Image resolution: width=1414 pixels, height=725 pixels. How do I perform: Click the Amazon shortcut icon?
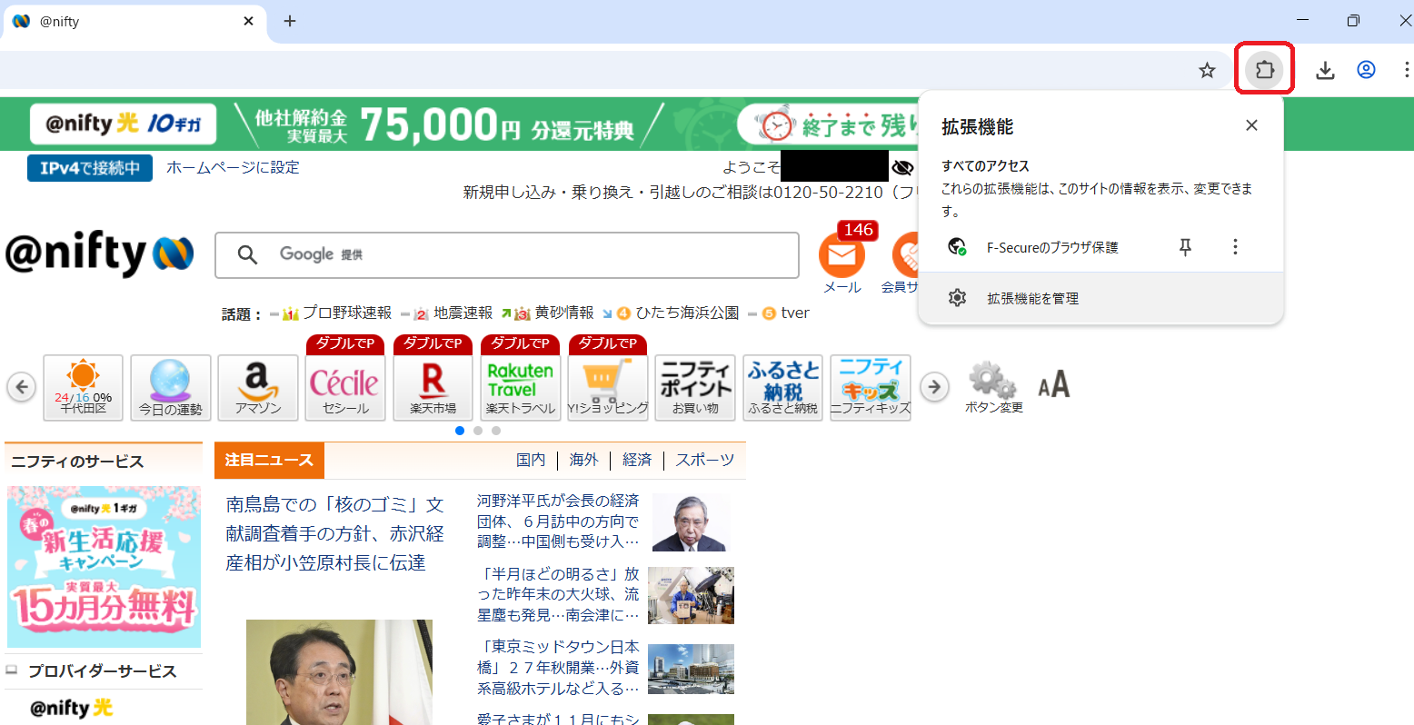point(258,387)
